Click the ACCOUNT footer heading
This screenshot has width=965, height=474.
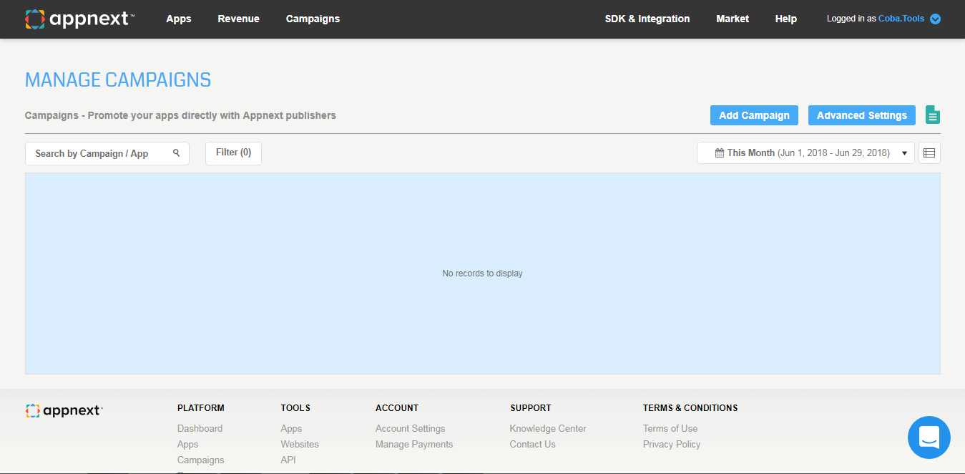pos(397,408)
